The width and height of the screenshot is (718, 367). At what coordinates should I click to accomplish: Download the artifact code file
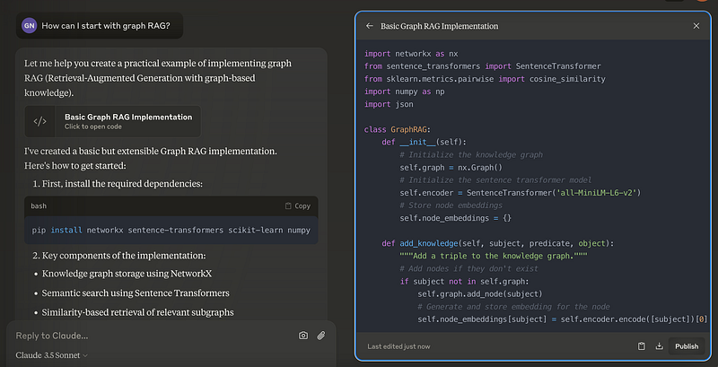pyautogui.click(x=660, y=346)
